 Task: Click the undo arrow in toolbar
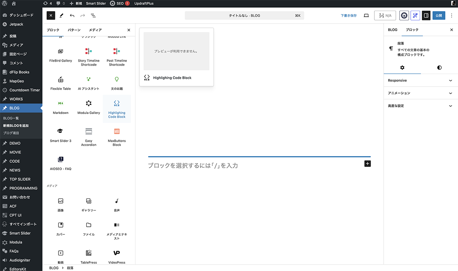point(72,16)
